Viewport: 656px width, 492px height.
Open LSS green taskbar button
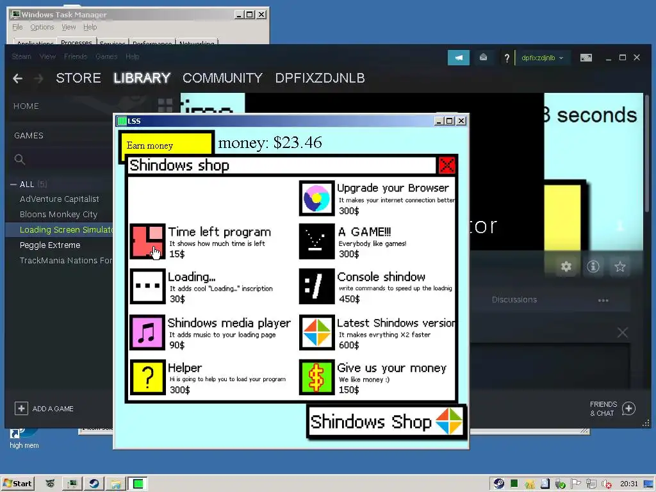(138, 484)
